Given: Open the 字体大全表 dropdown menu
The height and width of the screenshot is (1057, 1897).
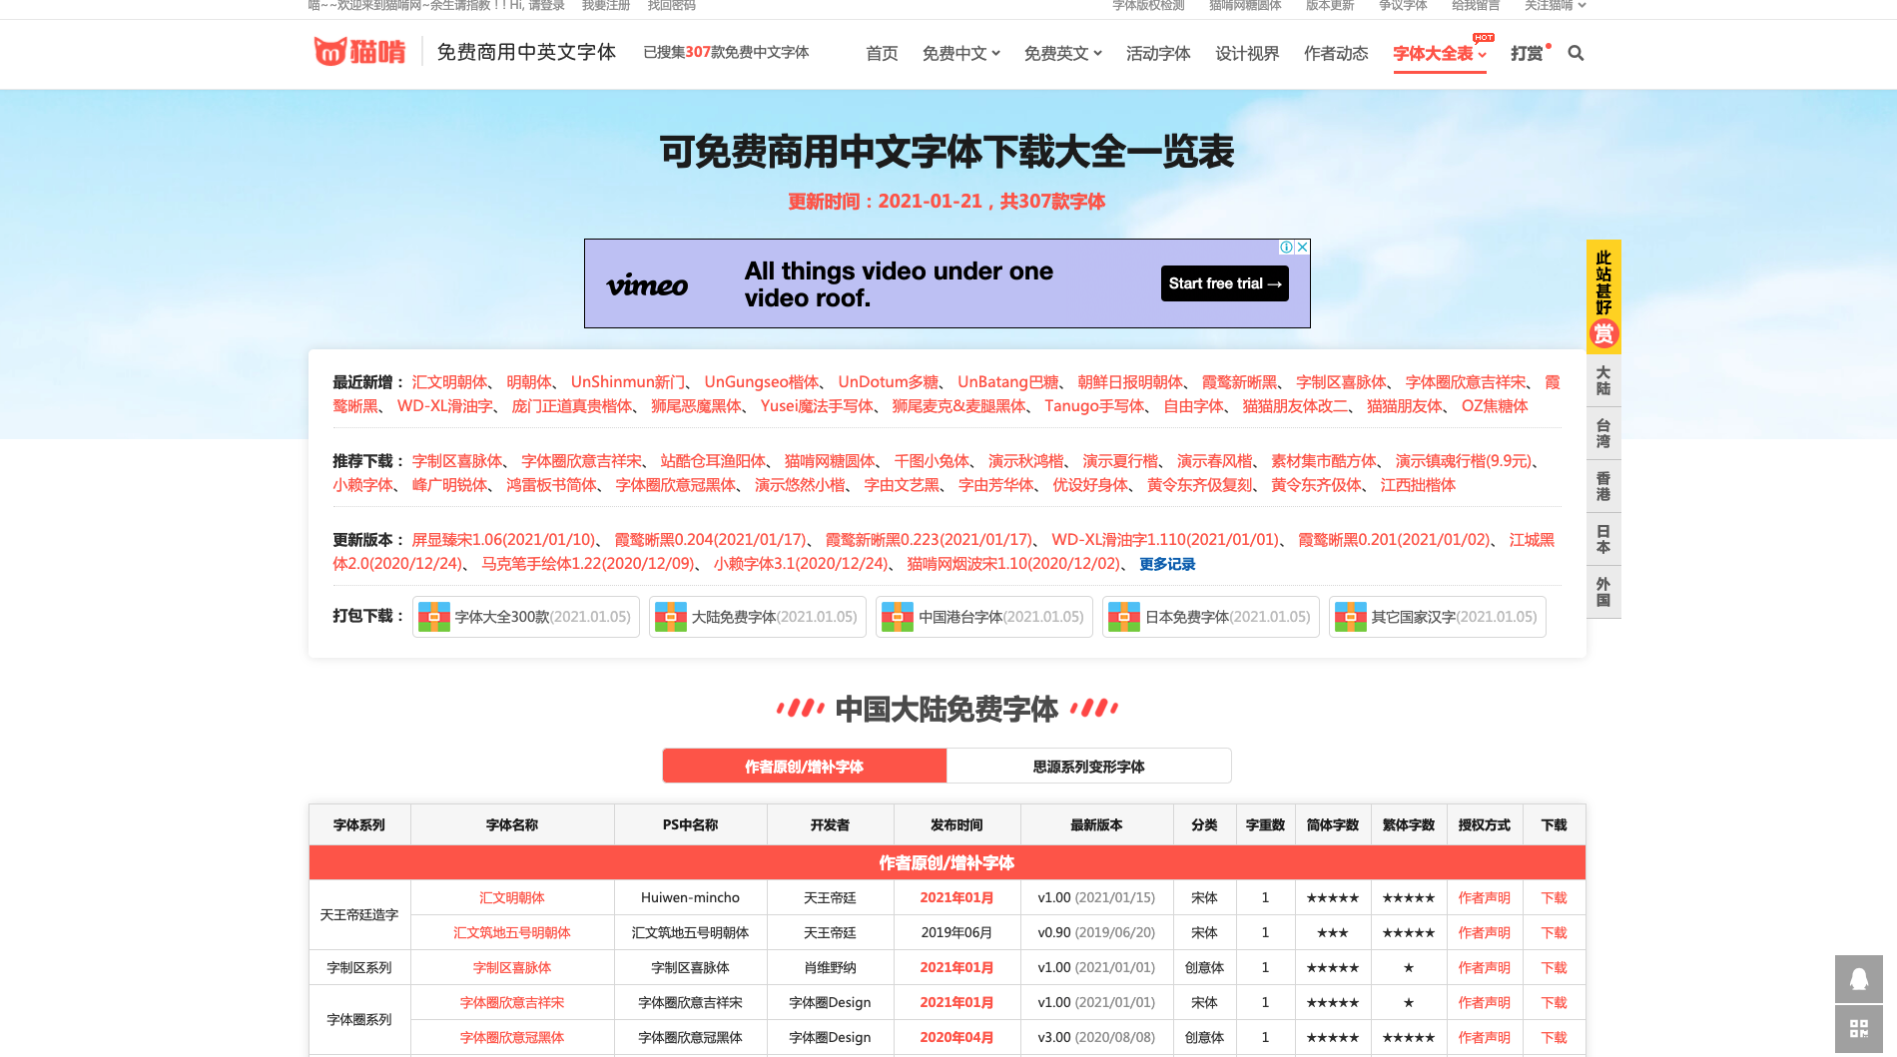Looking at the screenshot, I should (1439, 54).
